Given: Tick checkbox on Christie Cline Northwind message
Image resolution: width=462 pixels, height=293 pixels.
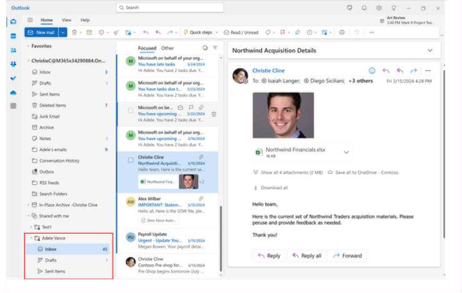Looking at the screenshot, I should pos(131,160).
